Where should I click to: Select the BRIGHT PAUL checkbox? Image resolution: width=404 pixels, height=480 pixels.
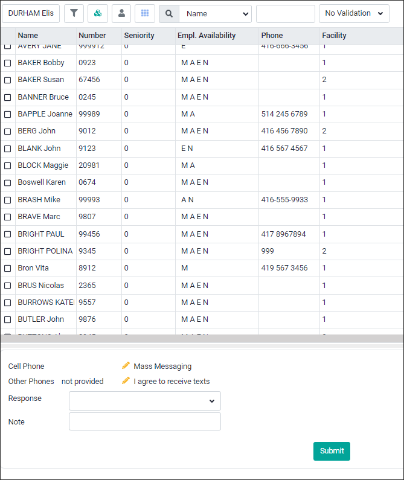(x=8, y=234)
